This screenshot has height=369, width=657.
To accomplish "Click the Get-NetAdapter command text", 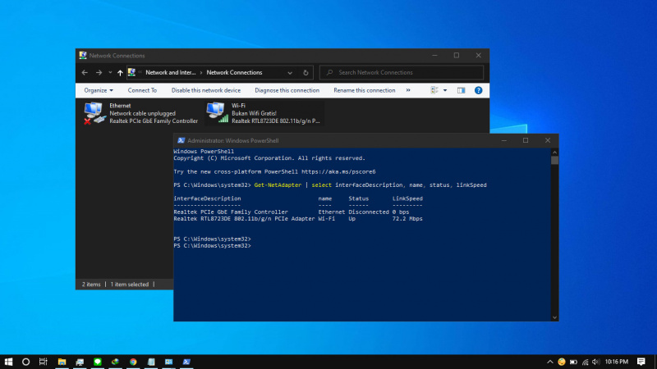I will (278, 185).
